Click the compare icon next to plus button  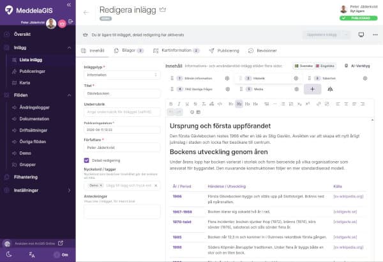pos(330,89)
